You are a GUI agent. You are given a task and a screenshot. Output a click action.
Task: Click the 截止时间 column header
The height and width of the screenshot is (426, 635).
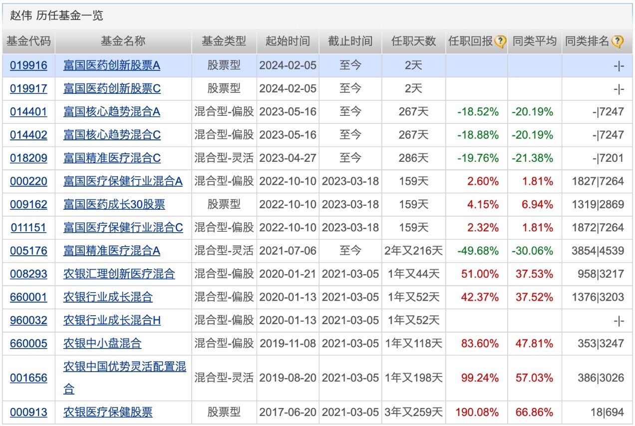pyautogui.click(x=350, y=41)
